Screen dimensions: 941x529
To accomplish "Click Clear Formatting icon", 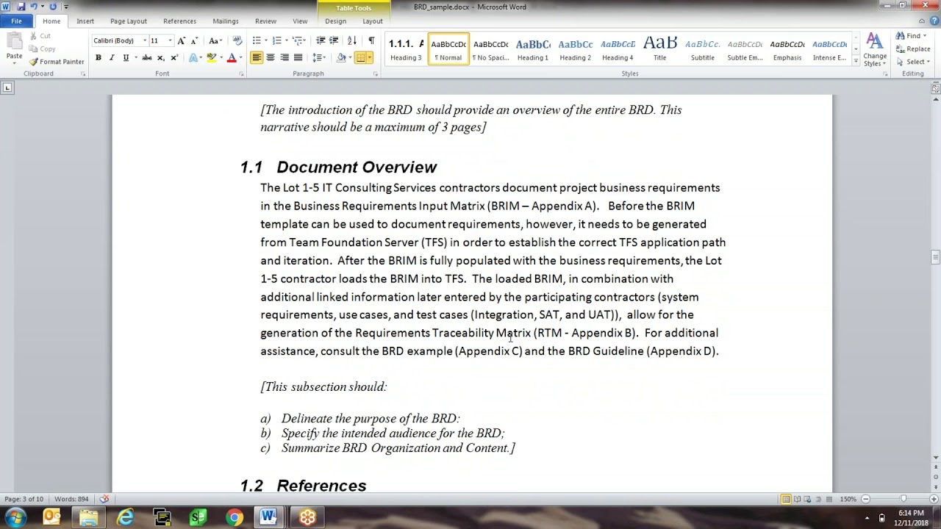I will tap(237, 40).
